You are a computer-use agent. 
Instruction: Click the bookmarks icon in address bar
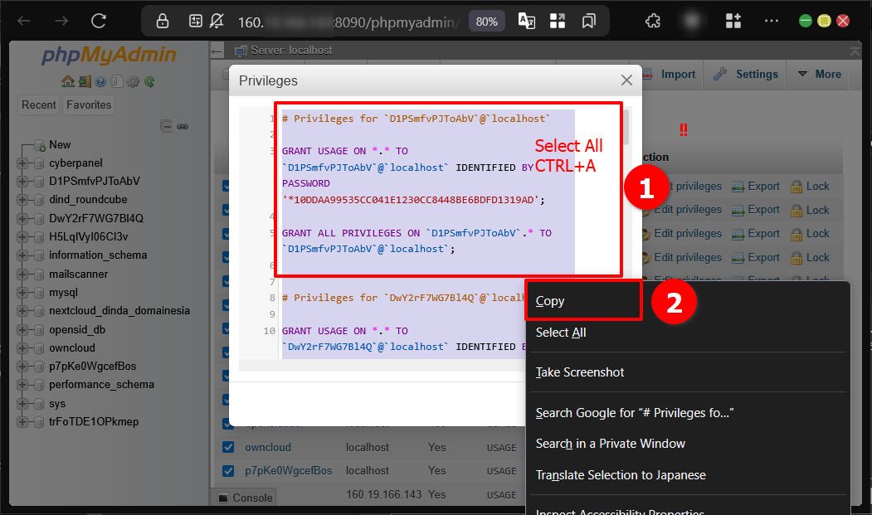[x=588, y=21]
